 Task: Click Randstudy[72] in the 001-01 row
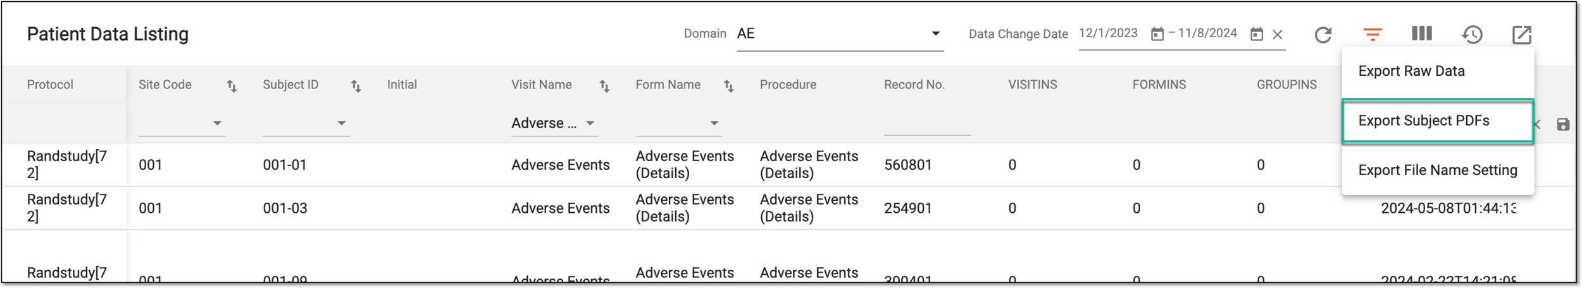(66, 165)
